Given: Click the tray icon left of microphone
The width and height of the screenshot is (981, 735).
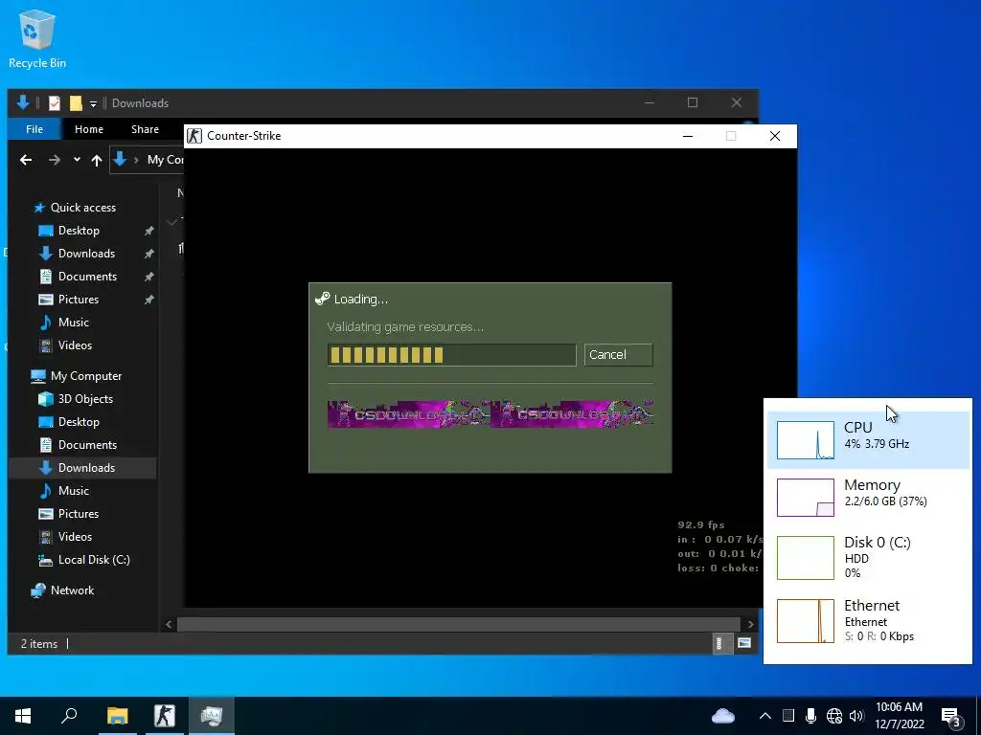Looking at the screenshot, I should coord(788,716).
